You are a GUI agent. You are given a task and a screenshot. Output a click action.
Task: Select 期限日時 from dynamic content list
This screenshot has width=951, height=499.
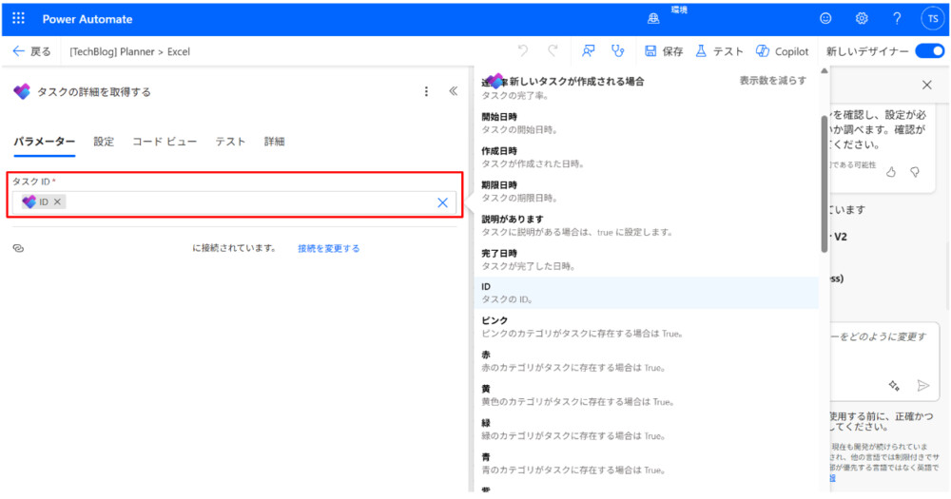tap(499, 184)
